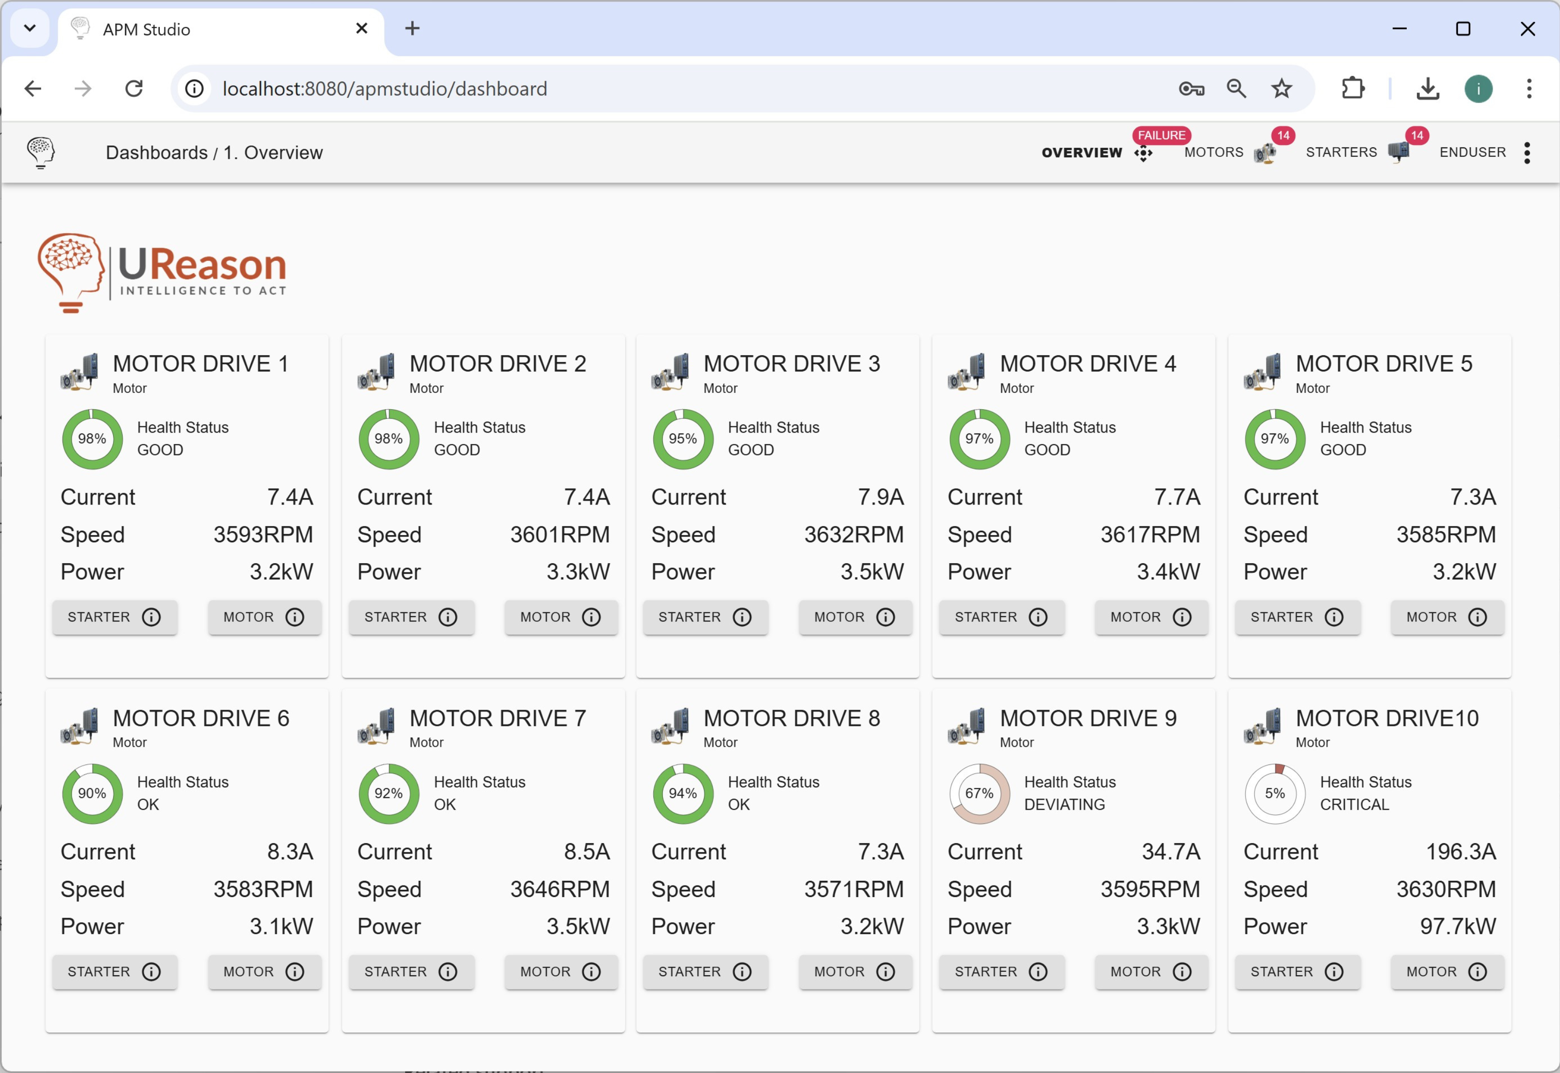This screenshot has width=1560, height=1073.
Task: Open Starters page via starter icon
Action: [1398, 152]
